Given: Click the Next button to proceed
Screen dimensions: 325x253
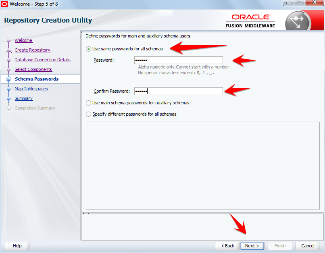Looking at the screenshot, I should point(252,246).
